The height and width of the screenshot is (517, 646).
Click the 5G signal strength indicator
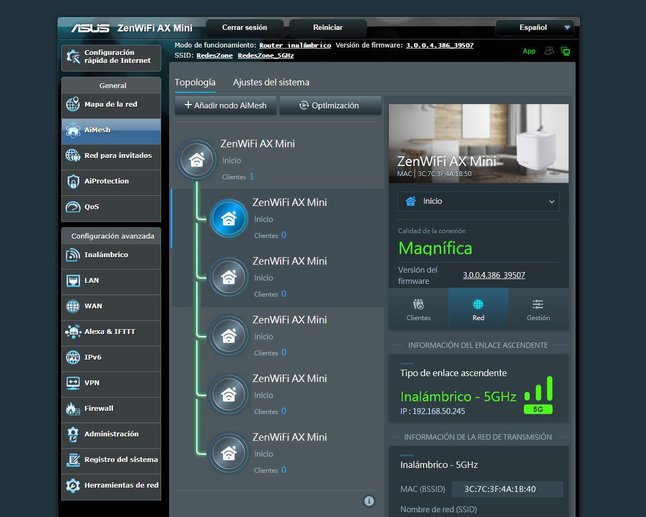click(x=538, y=395)
